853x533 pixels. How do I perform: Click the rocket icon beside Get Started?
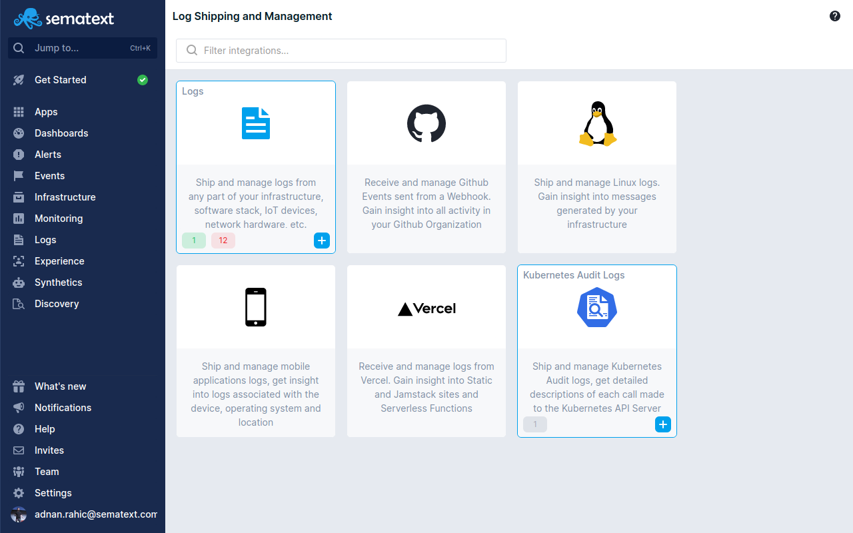pos(19,80)
